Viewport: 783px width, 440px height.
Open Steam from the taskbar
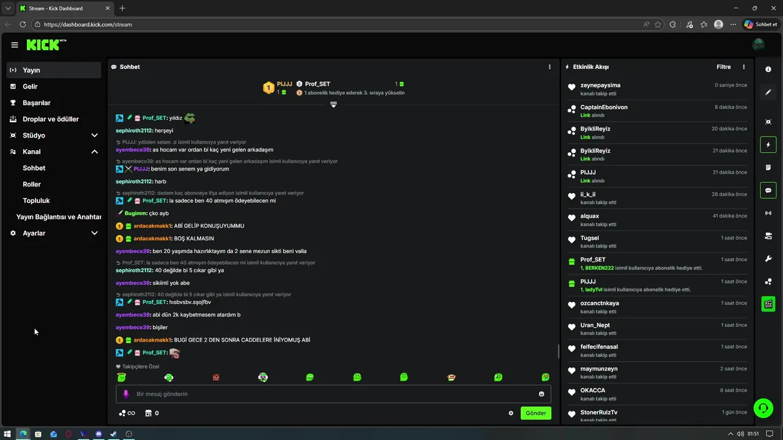[114, 434]
